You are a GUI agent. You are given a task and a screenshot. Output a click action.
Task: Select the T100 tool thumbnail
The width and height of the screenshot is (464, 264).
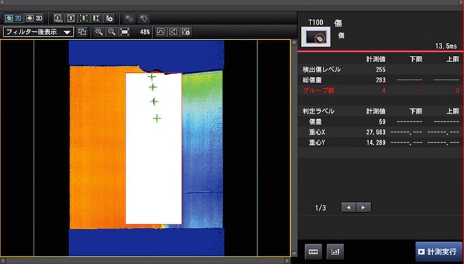[x=316, y=37]
